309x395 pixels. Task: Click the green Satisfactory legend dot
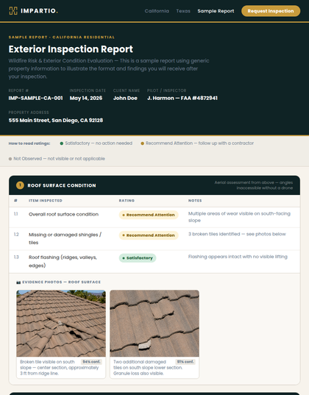point(62,143)
